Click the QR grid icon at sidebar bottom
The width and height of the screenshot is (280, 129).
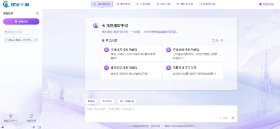click(x=34, y=127)
